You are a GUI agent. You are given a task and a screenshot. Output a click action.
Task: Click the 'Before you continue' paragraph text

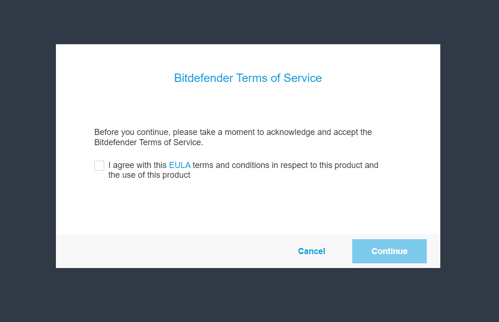[x=233, y=137]
